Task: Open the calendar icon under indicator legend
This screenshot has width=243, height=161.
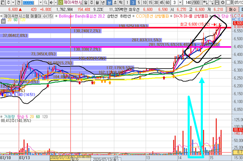Action: [x=3, y=21]
